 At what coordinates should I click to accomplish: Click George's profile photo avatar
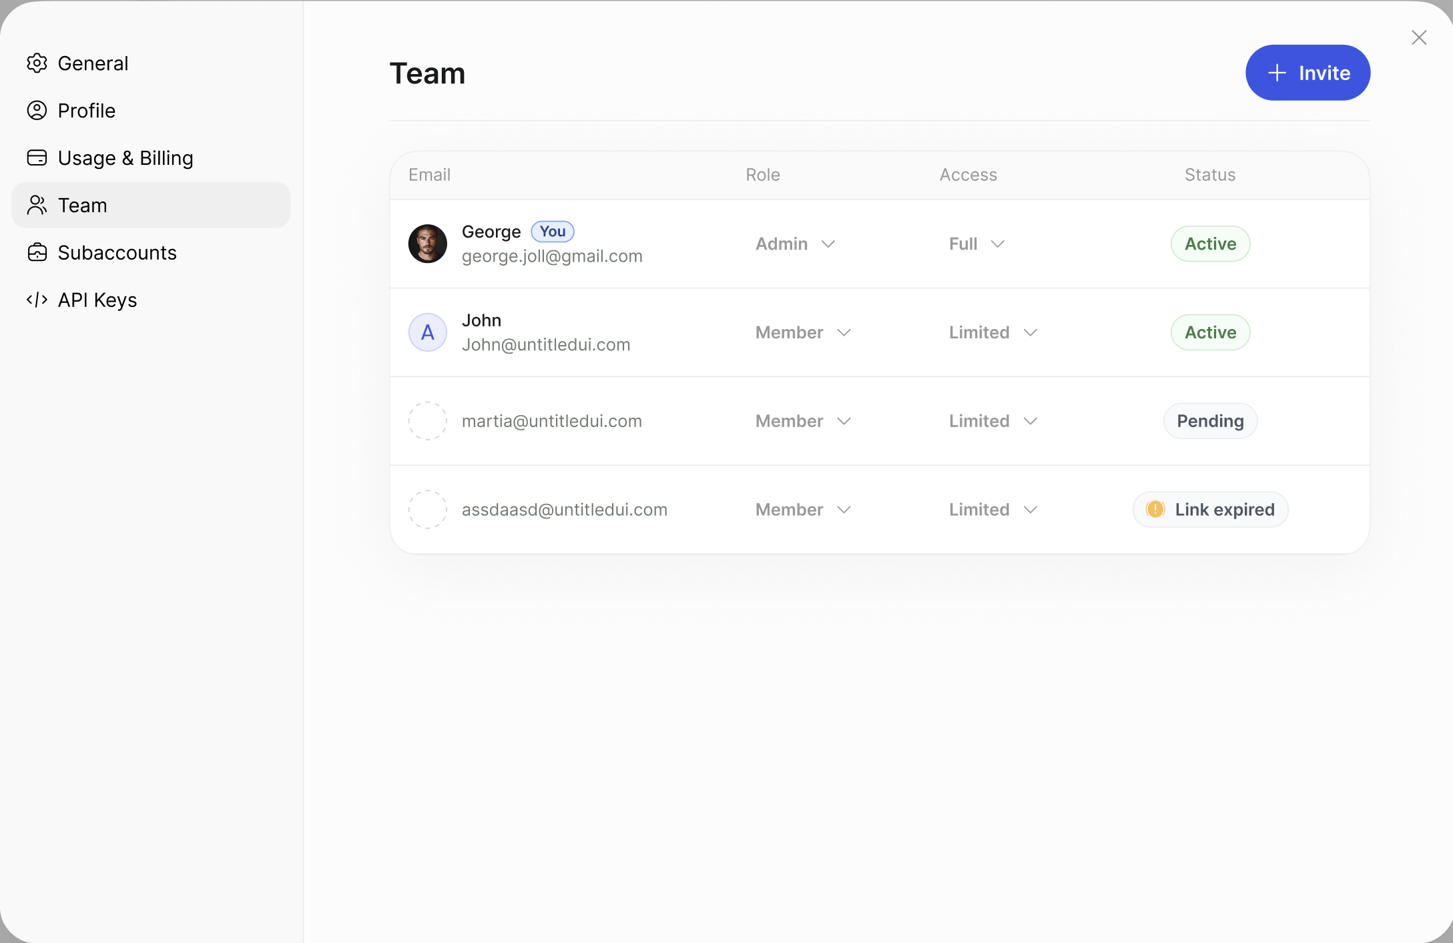tap(427, 244)
